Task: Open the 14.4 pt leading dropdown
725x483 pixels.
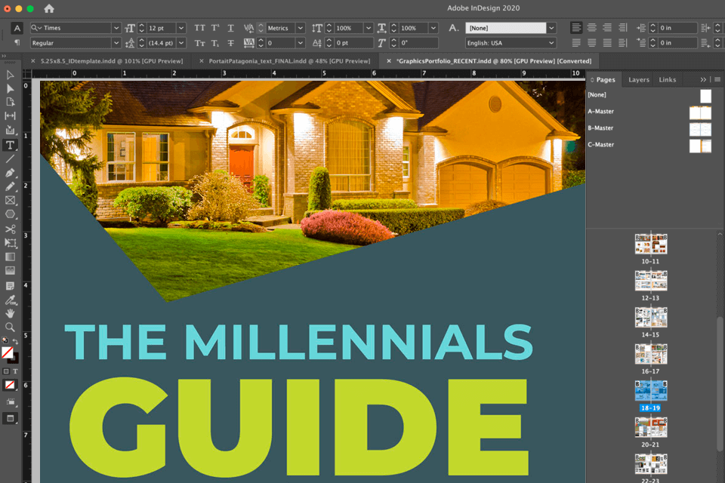Action: (181, 43)
